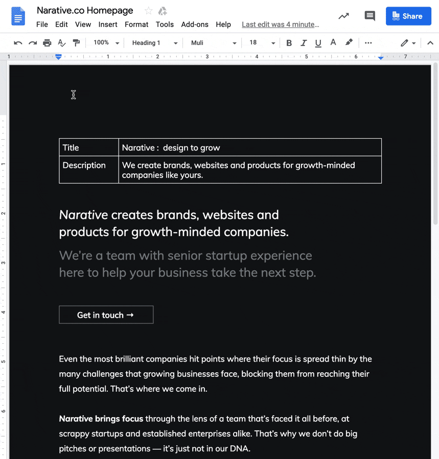
Task: Open the Muli font dropdown
Action: click(x=212, y=43)
